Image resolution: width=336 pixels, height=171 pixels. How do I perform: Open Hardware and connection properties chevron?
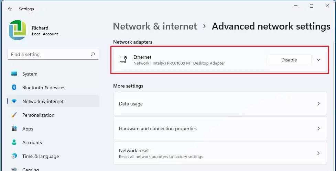pyautogui.click(x=318, y=128)
